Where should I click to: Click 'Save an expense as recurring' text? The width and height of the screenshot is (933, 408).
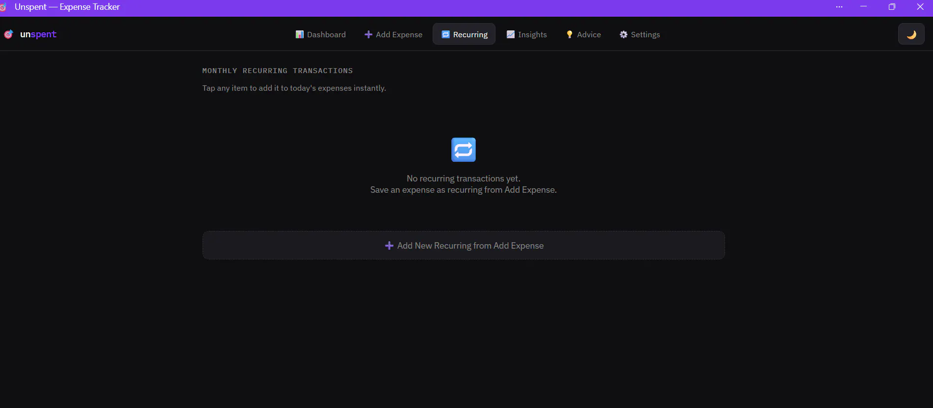464,190
